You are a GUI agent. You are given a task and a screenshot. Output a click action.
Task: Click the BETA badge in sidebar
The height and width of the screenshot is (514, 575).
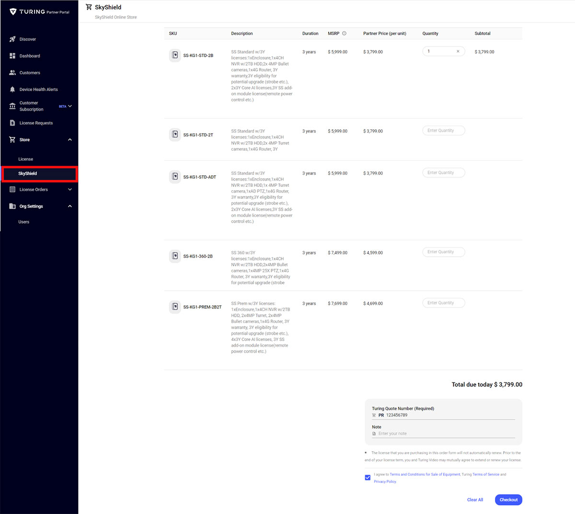pos(62,106)
